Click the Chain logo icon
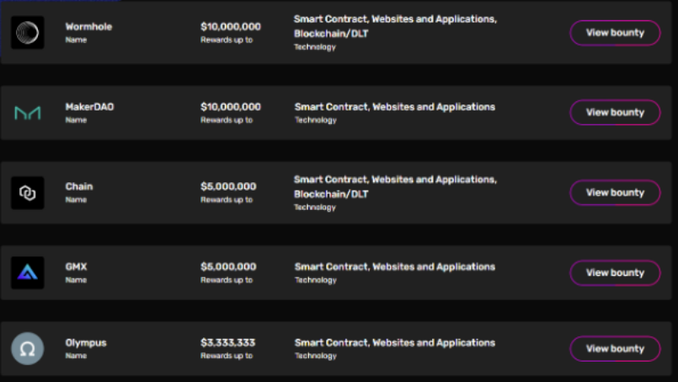678x382 pixels. tap(27, 193)
